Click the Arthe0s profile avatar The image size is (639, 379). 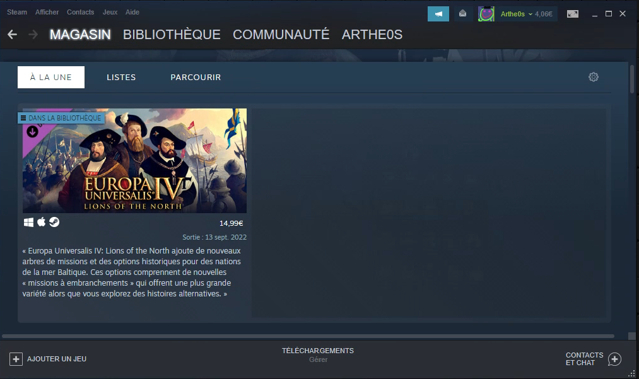[486, 14]
